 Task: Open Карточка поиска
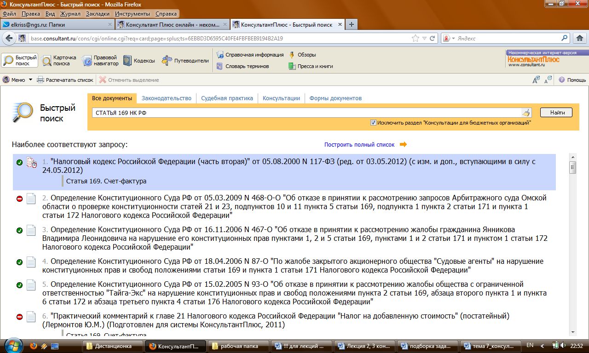tap(59, 60)
